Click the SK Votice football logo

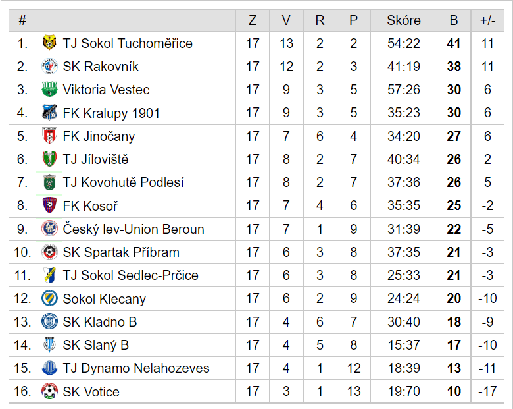pos(49,391)
